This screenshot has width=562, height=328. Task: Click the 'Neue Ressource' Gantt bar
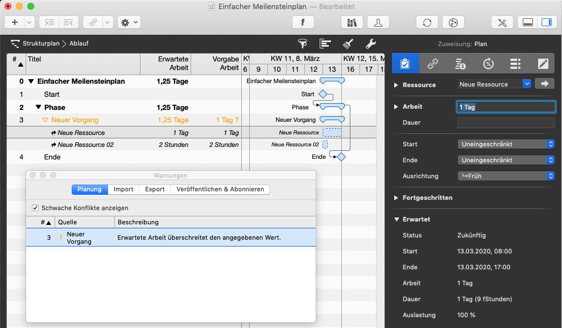click(332, 132)
